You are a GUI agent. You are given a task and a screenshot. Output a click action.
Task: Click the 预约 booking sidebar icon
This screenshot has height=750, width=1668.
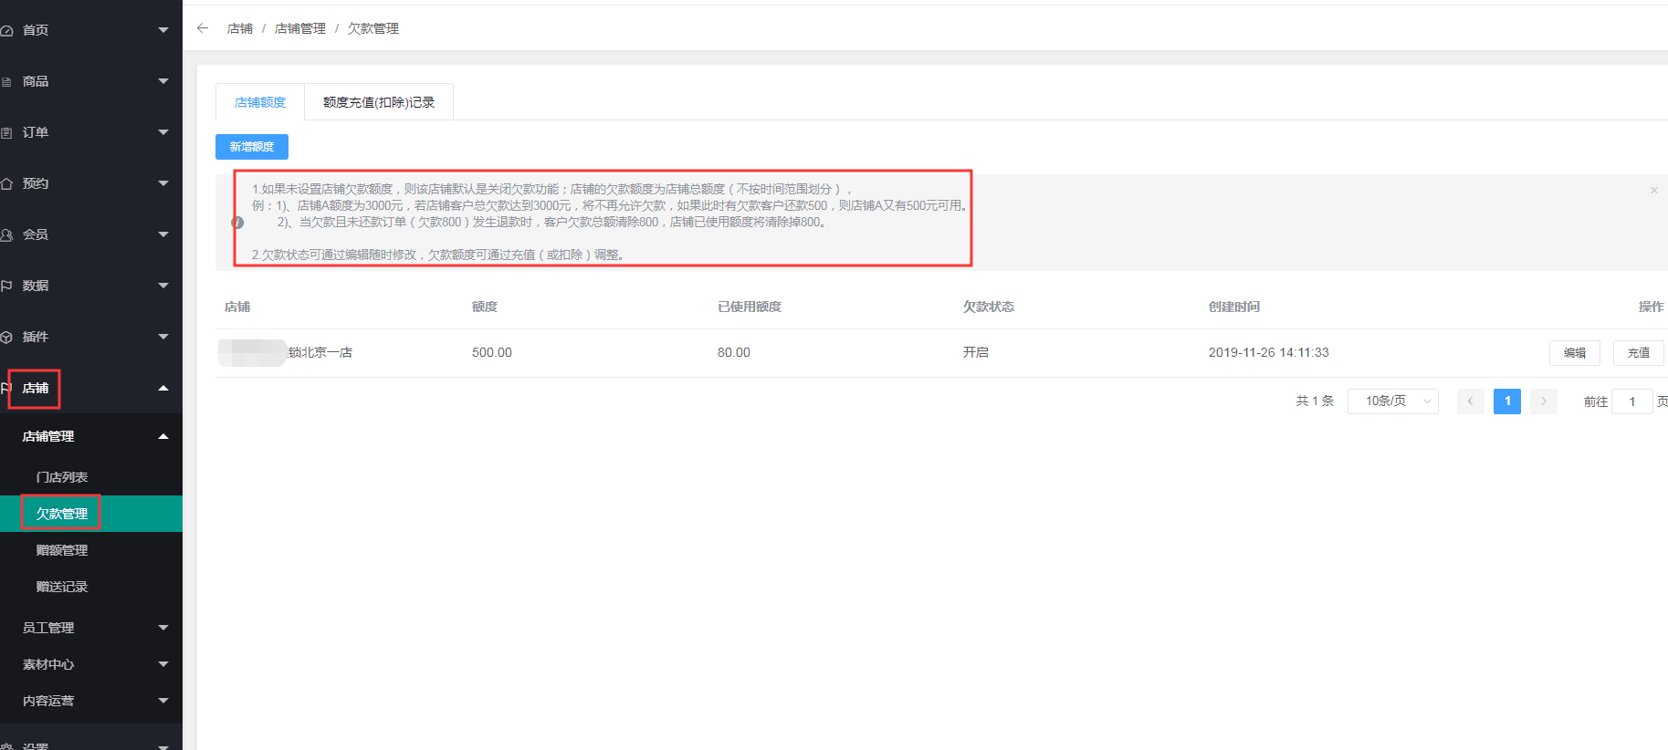click(x=6, y=183)
